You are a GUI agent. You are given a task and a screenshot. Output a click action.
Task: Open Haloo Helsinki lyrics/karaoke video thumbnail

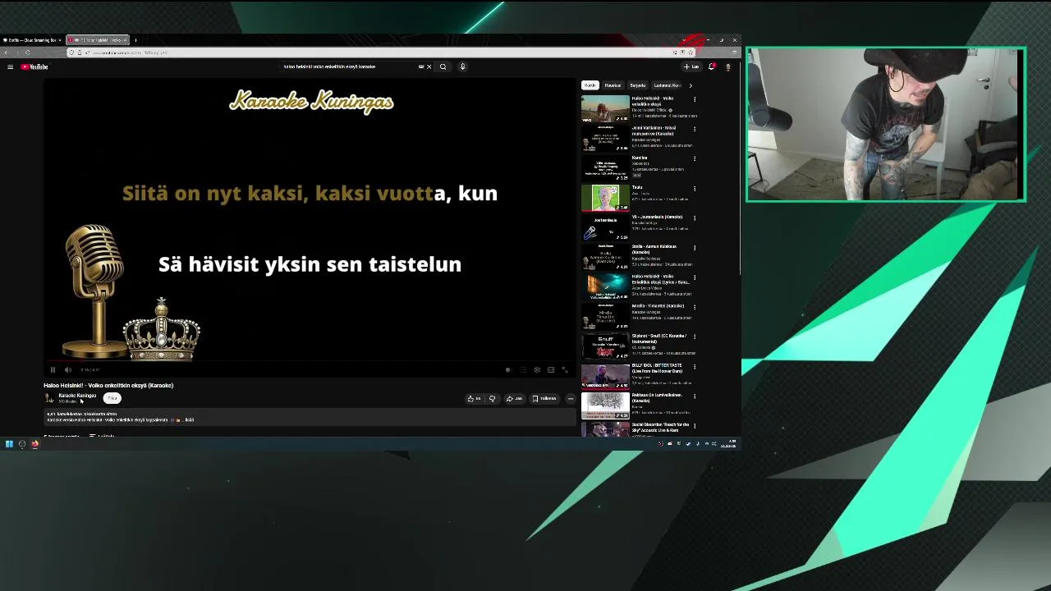[605, 286]
